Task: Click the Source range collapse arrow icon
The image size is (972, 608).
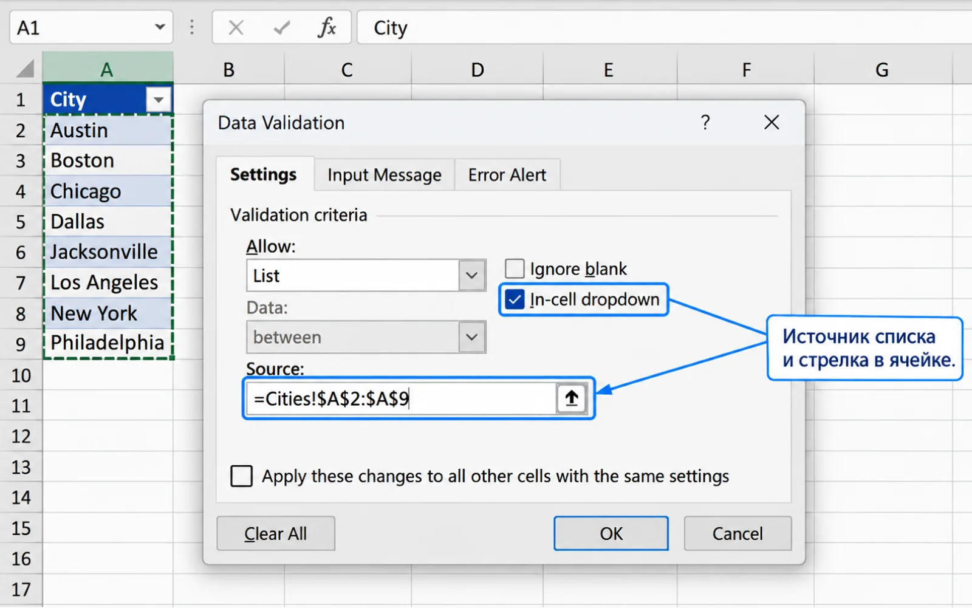Action: coord(571,398)
